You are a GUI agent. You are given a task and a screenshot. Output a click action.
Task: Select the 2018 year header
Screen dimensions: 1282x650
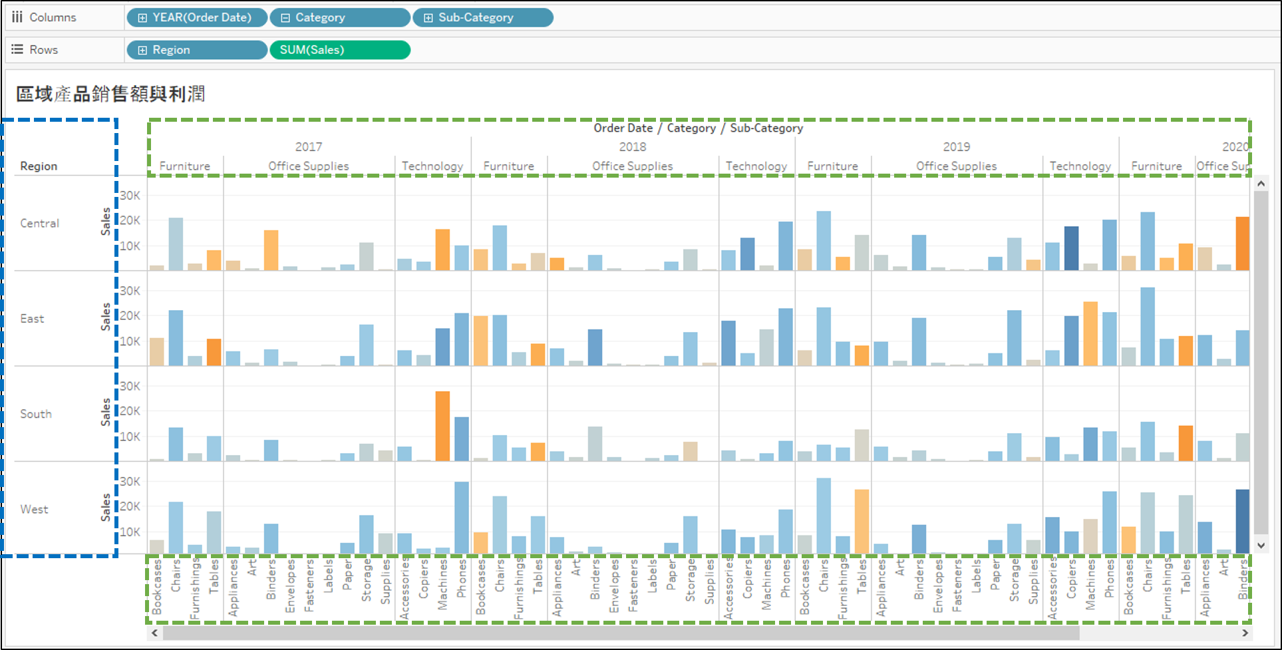(632, 147)
